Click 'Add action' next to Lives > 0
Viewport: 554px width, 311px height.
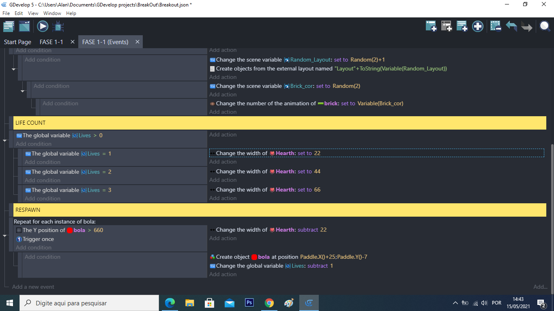[223, 134]
